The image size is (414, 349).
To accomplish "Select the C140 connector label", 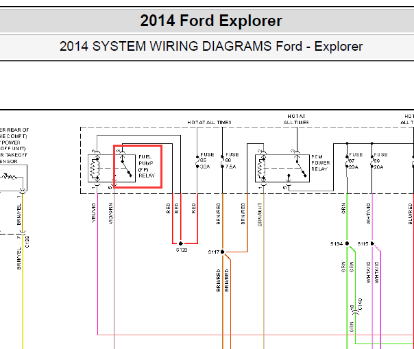I will [x=360, y=304].
